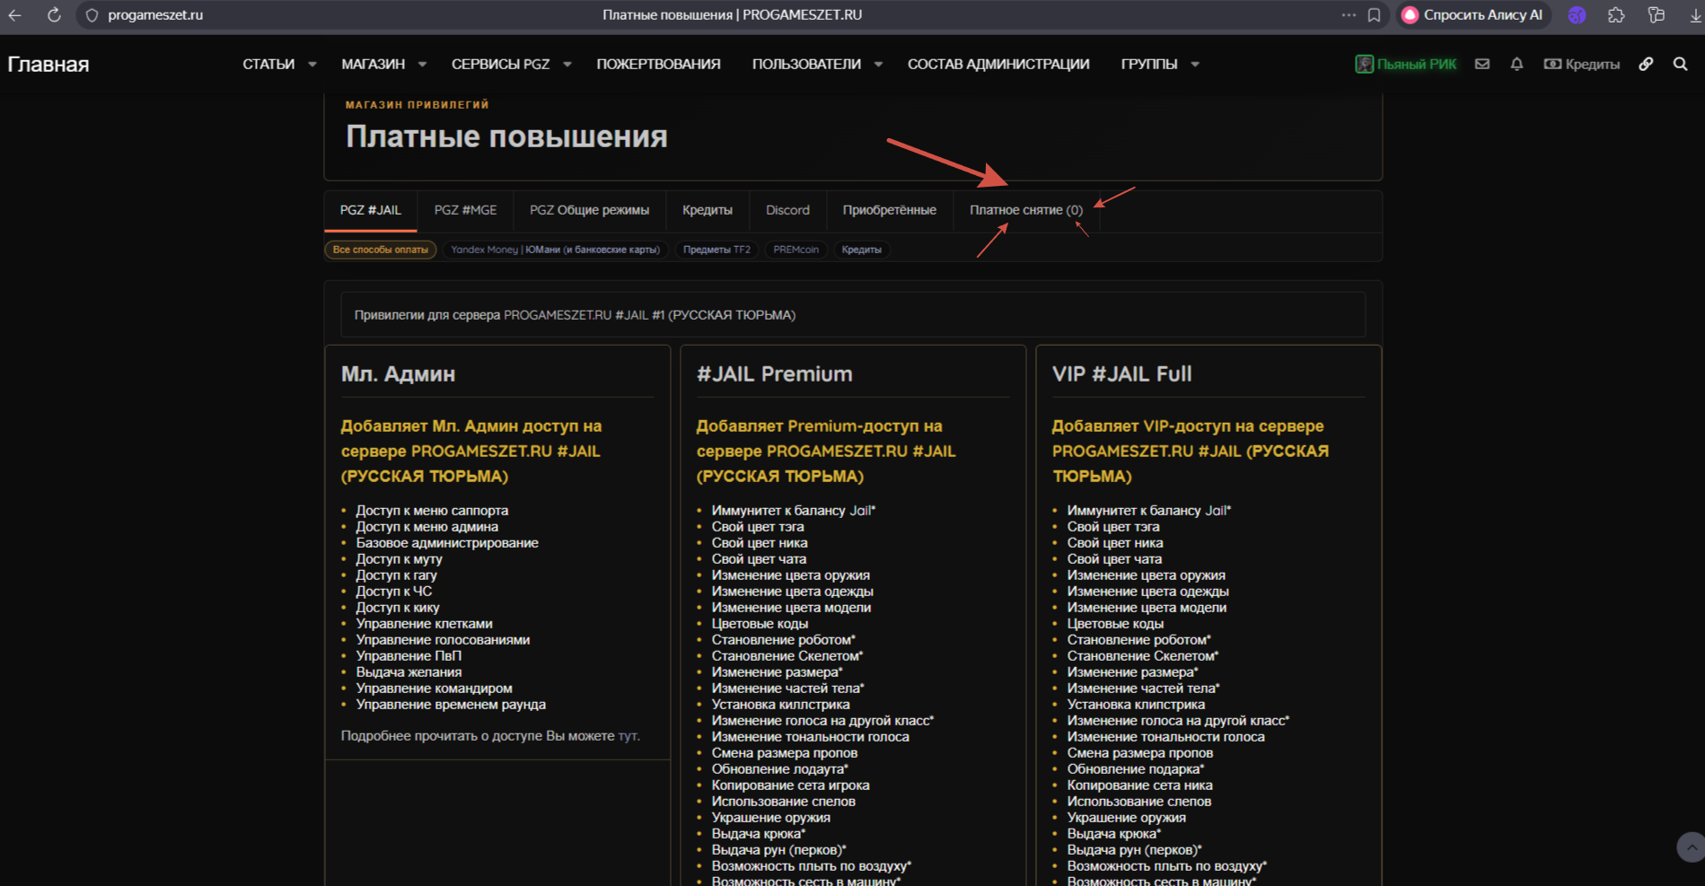
Task: Click the scroll-to-top arrow button
Action: click(x=1691, y=847)
